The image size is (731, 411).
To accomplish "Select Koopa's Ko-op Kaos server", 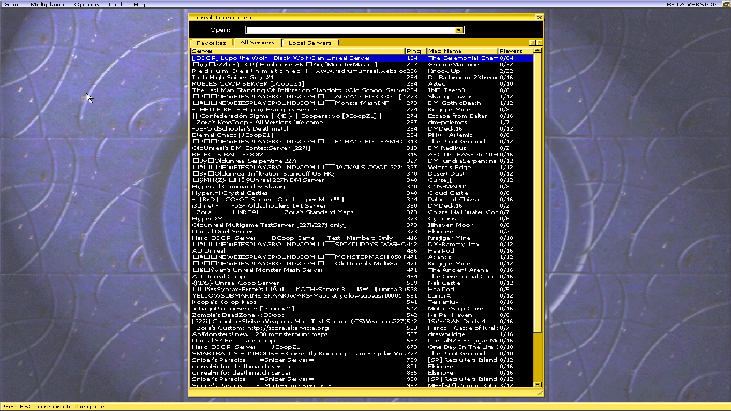I will click(362, 302).
